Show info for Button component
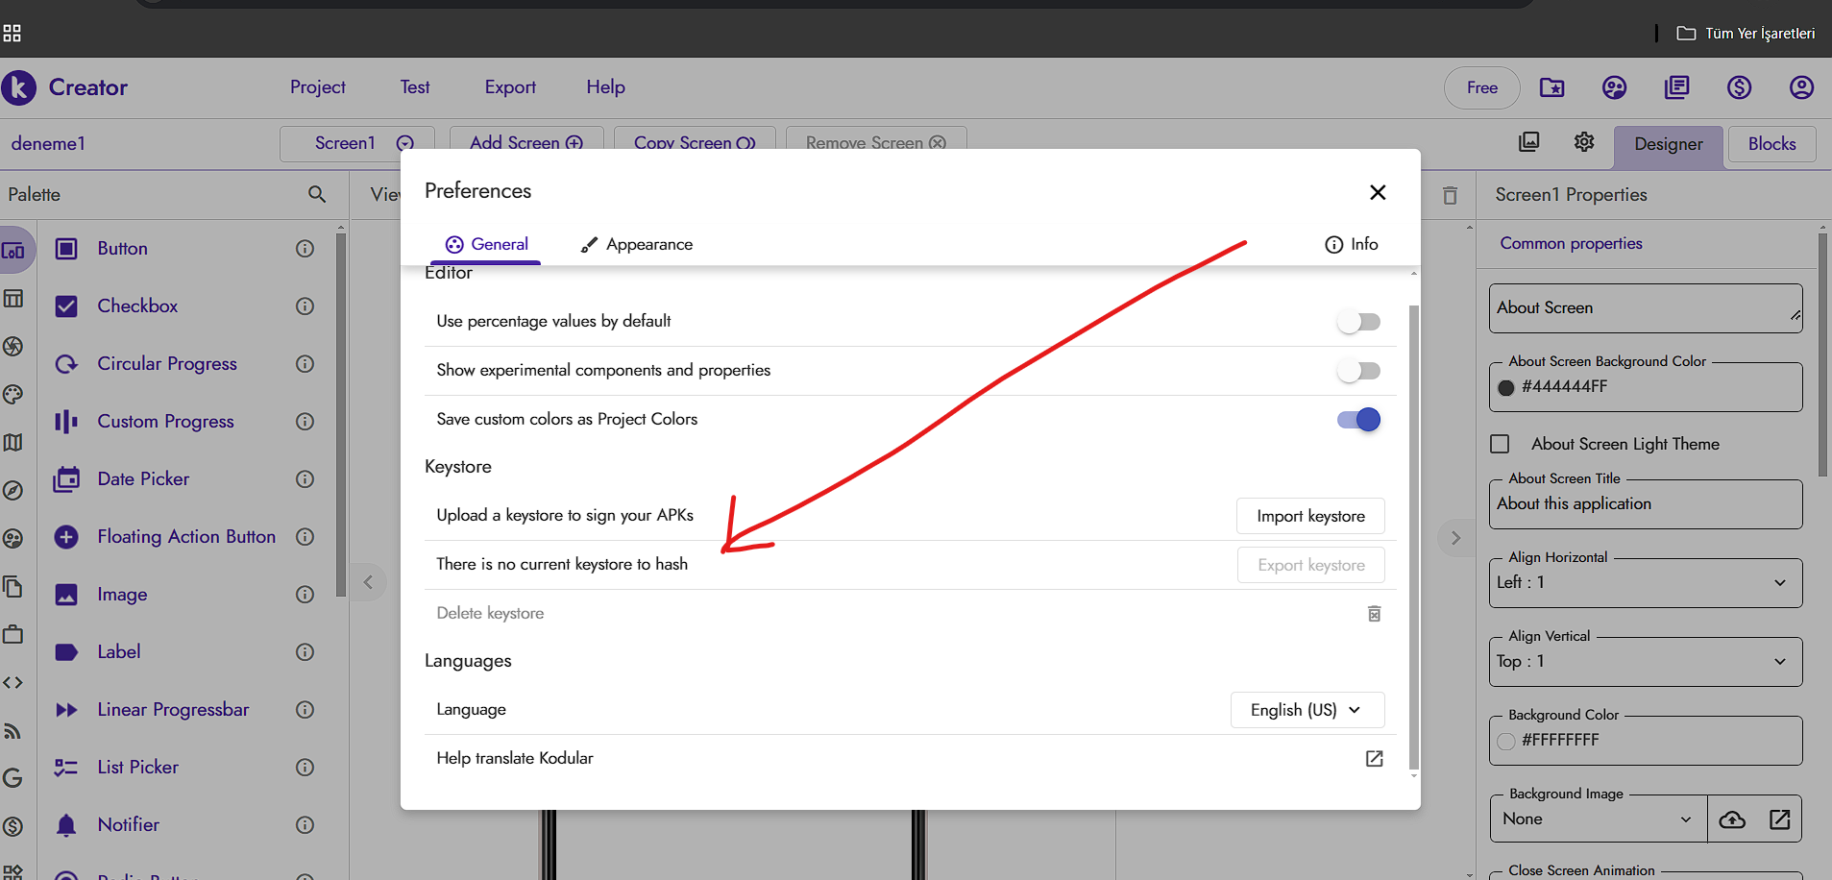1832x880 pixels. click(x=305, y=249)
